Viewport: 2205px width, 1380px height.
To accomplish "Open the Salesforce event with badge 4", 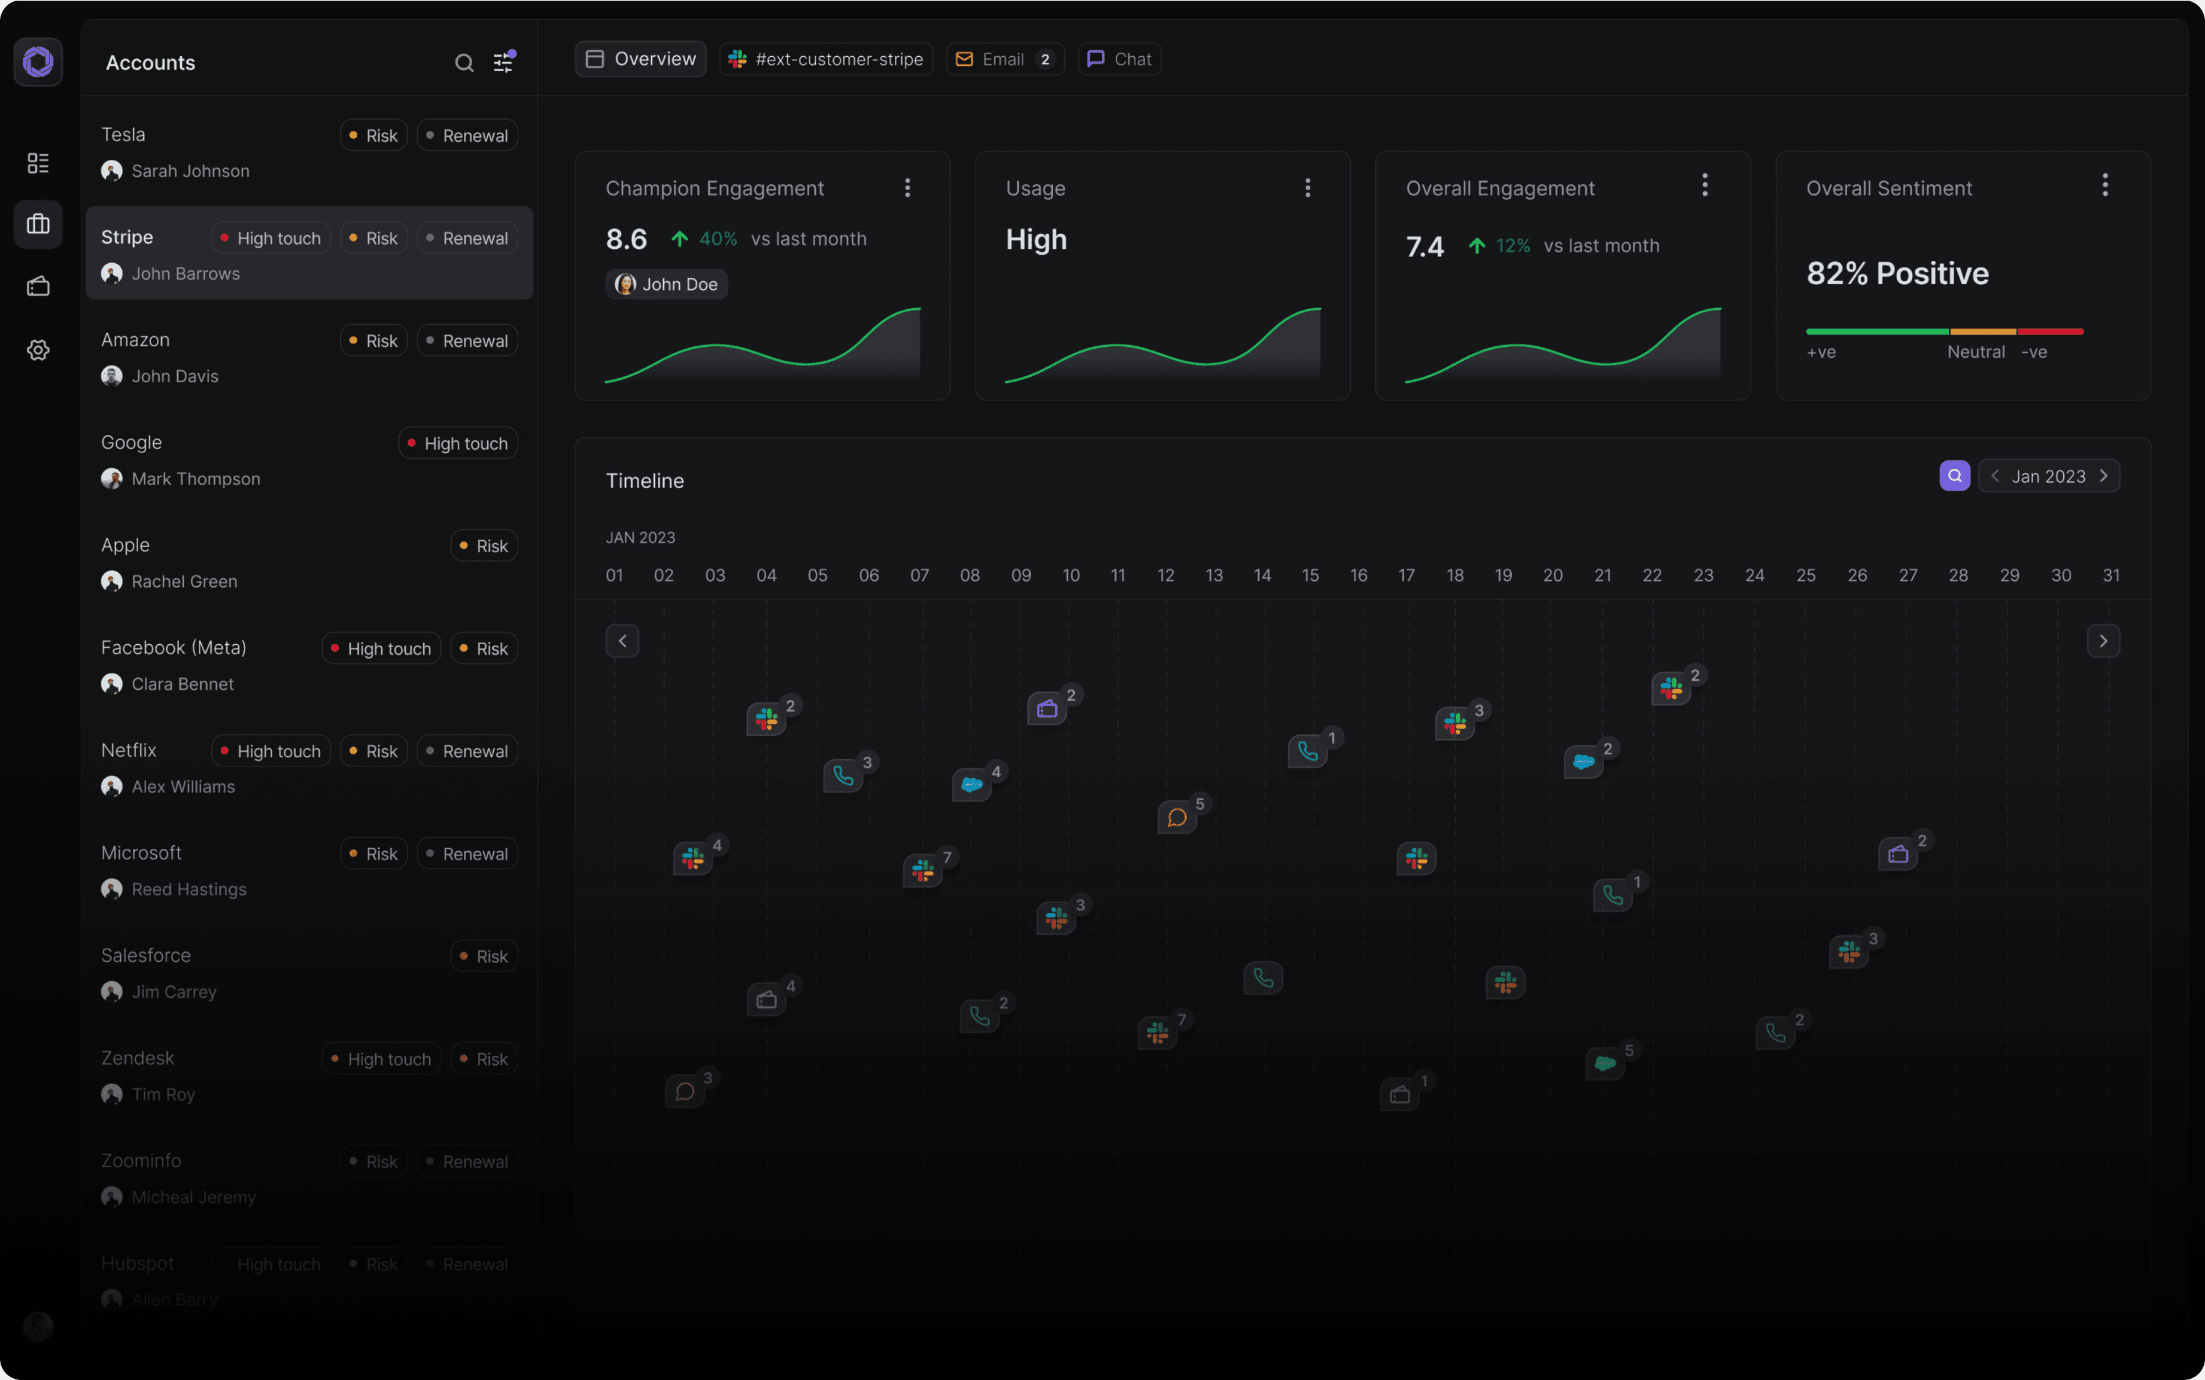I will pos(971,785).
